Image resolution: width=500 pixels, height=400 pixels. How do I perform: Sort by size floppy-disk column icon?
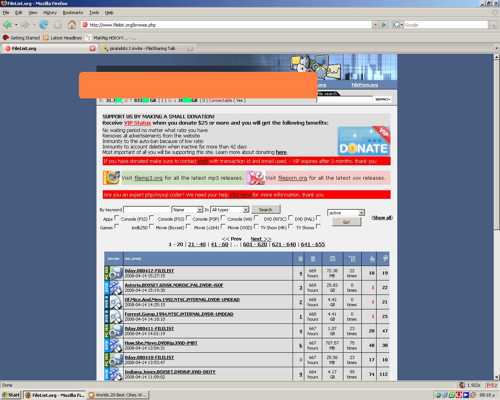point(332,259)
